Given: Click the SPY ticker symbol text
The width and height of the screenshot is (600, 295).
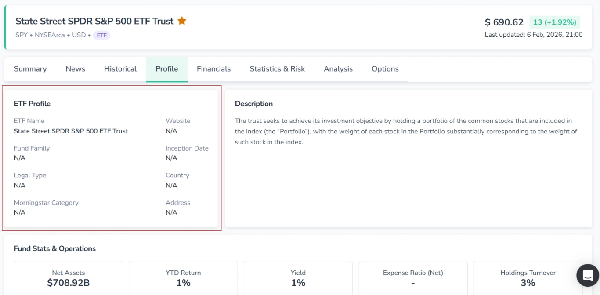Looking at the screenshot, I should (x=21, y=35).
